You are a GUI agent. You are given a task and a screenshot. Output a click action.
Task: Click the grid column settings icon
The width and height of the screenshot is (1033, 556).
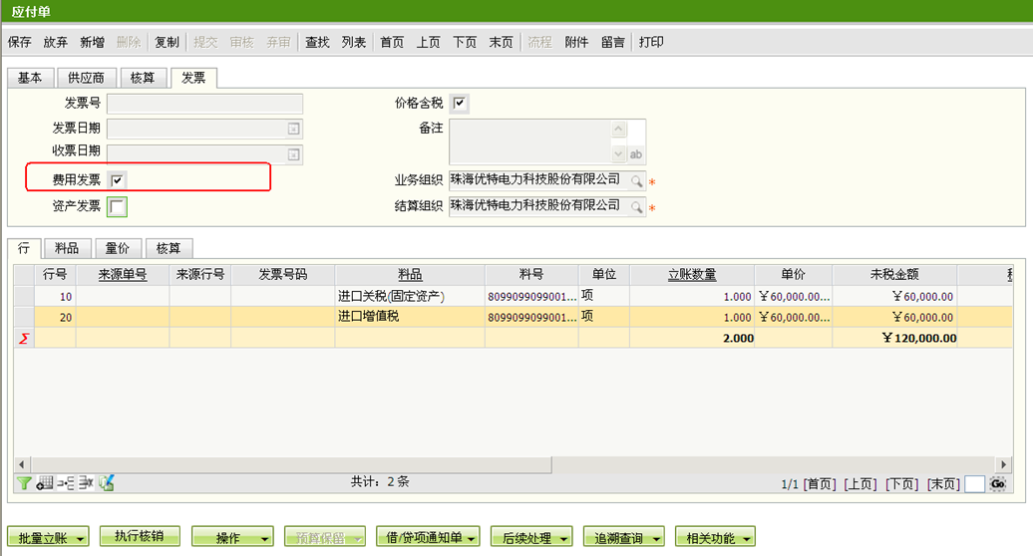(x=45, y=483)
